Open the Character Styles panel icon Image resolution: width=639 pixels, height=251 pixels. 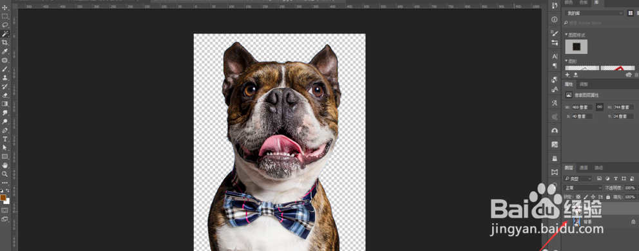(554, 89)
